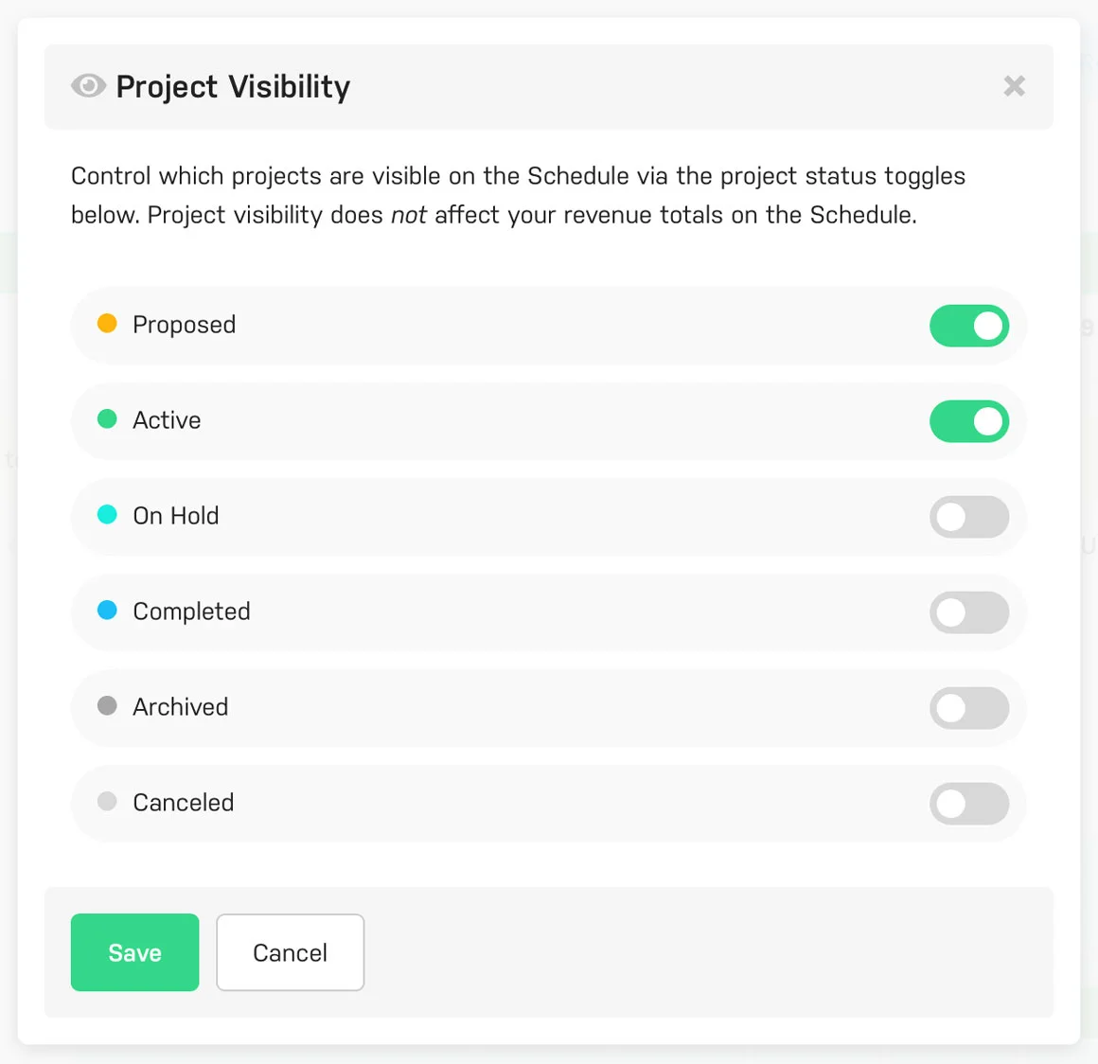Click the teal On Hold status dot
This screenshot has height=1064, width=1098.
point(107,514)
